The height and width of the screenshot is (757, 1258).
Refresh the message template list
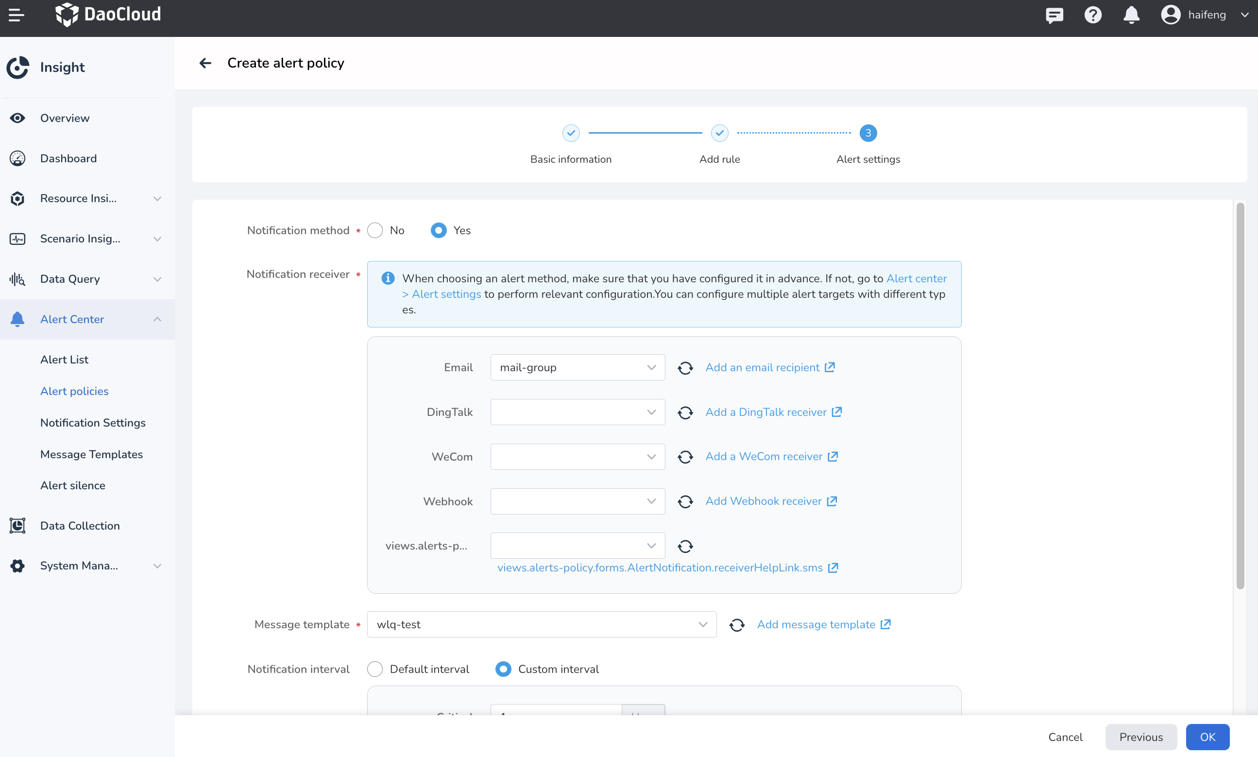[736, 625]
